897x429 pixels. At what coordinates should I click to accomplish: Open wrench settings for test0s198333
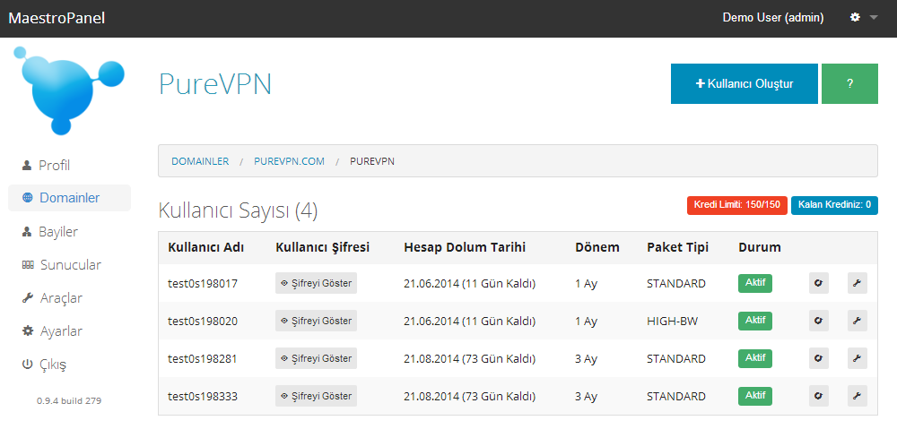(857, 396)
